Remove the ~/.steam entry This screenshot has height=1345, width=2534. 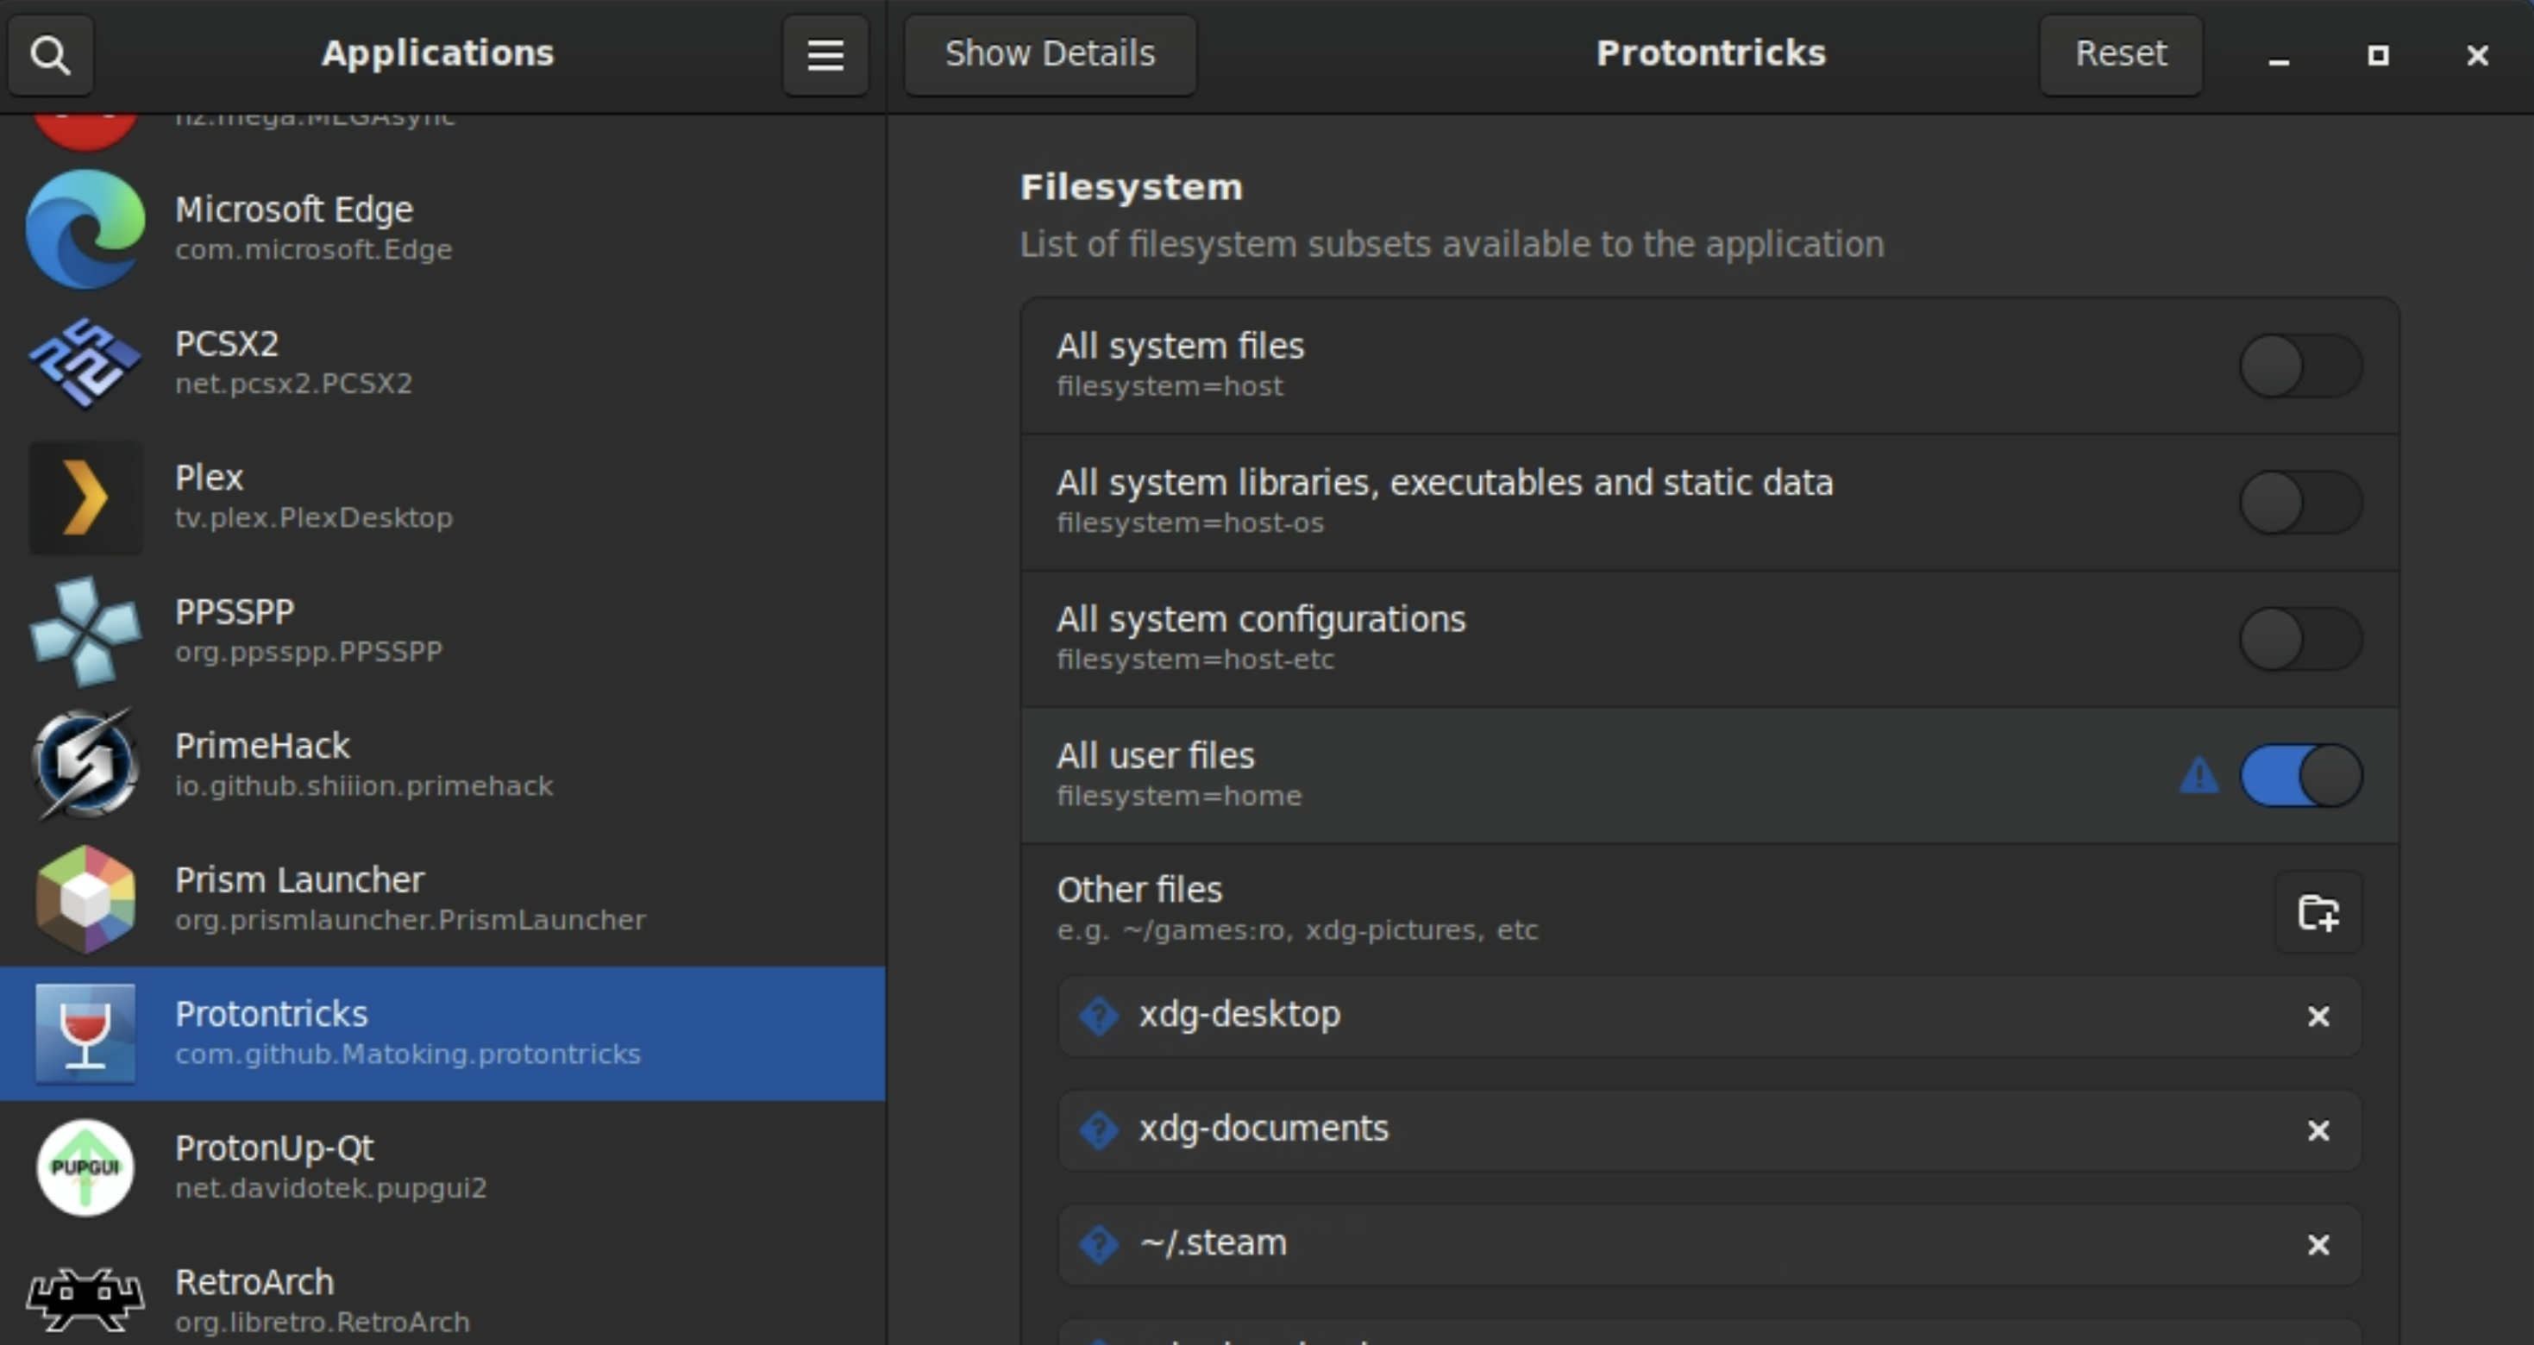[x=2318, y=1246]
